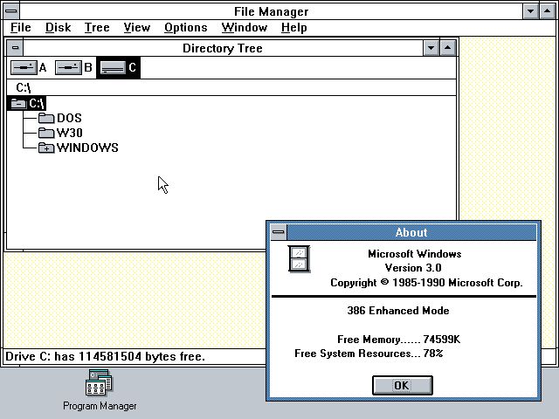This screenshot has width=559, height=419.
Task: Open the Window menu
Action: point(244,28)
